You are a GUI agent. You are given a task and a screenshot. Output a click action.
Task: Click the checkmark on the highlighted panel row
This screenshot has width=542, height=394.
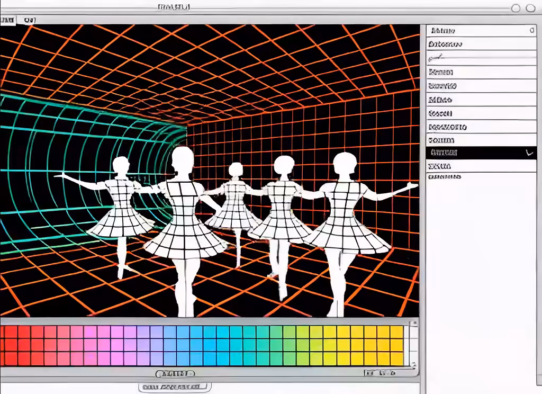[x=529, y=153]
